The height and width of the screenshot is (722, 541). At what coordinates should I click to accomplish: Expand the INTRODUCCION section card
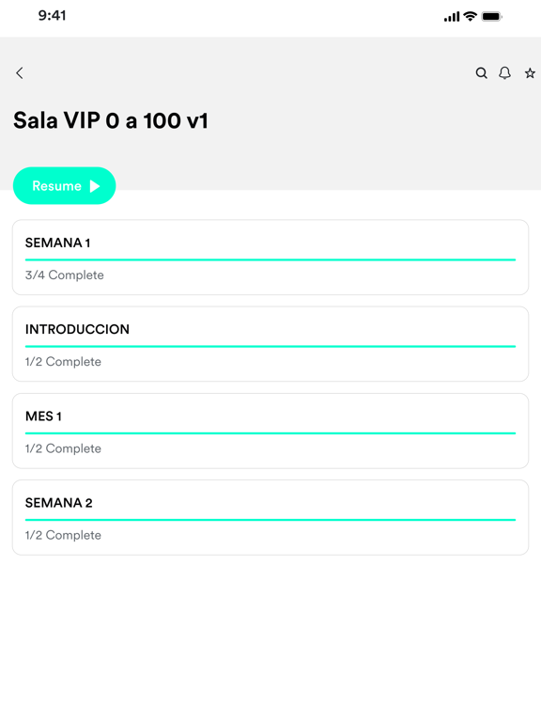click(270, 344)
